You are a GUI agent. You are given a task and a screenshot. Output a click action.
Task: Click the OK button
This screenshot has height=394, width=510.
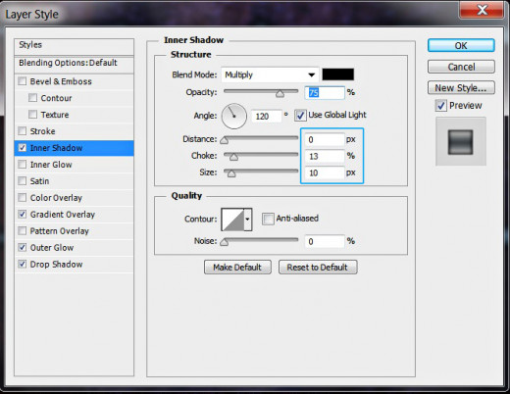click(x=461, y=45)
